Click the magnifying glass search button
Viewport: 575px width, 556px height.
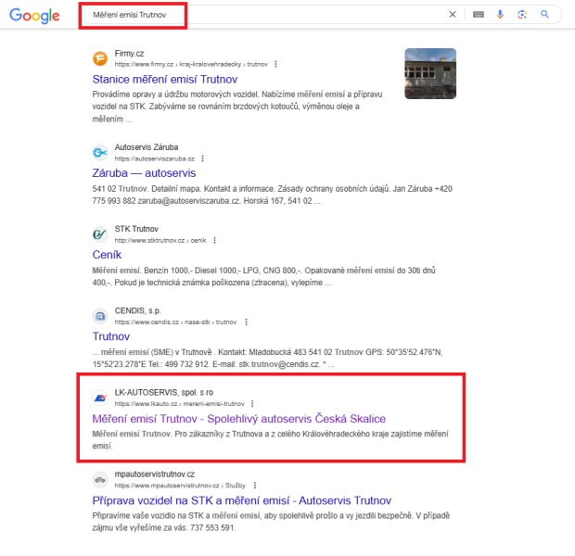(x=545, y=14)
